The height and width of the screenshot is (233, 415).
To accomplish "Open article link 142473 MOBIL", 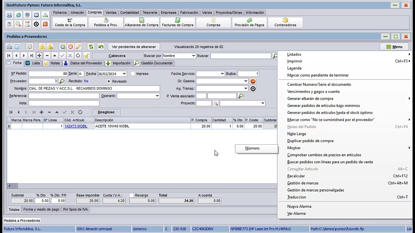I will (76, 126).
